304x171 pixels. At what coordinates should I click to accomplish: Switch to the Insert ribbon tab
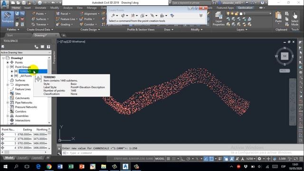click(x=28, y=8)
